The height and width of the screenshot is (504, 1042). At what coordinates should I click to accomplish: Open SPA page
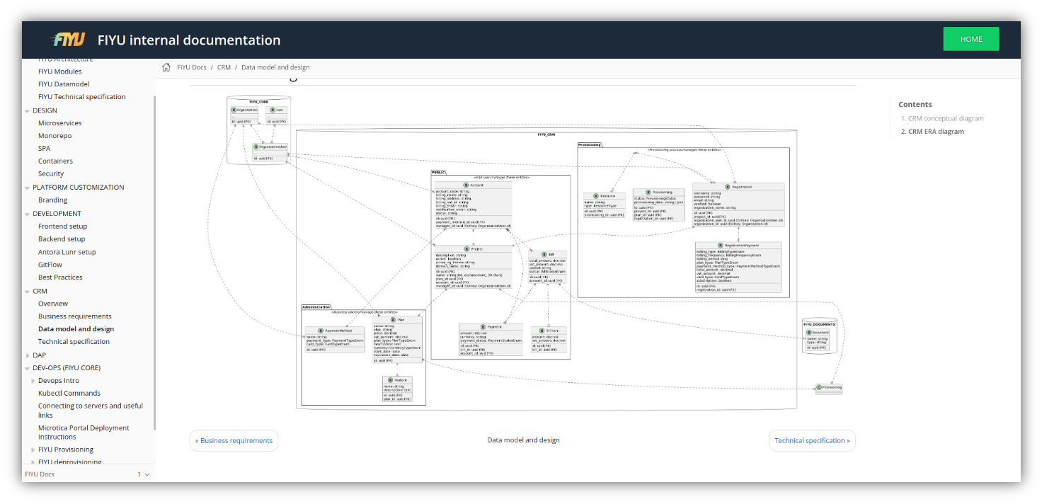(44, 148)
